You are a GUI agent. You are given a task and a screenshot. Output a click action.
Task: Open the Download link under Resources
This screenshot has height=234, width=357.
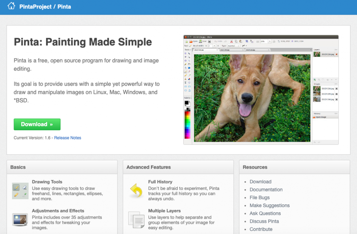coord(260,182)
